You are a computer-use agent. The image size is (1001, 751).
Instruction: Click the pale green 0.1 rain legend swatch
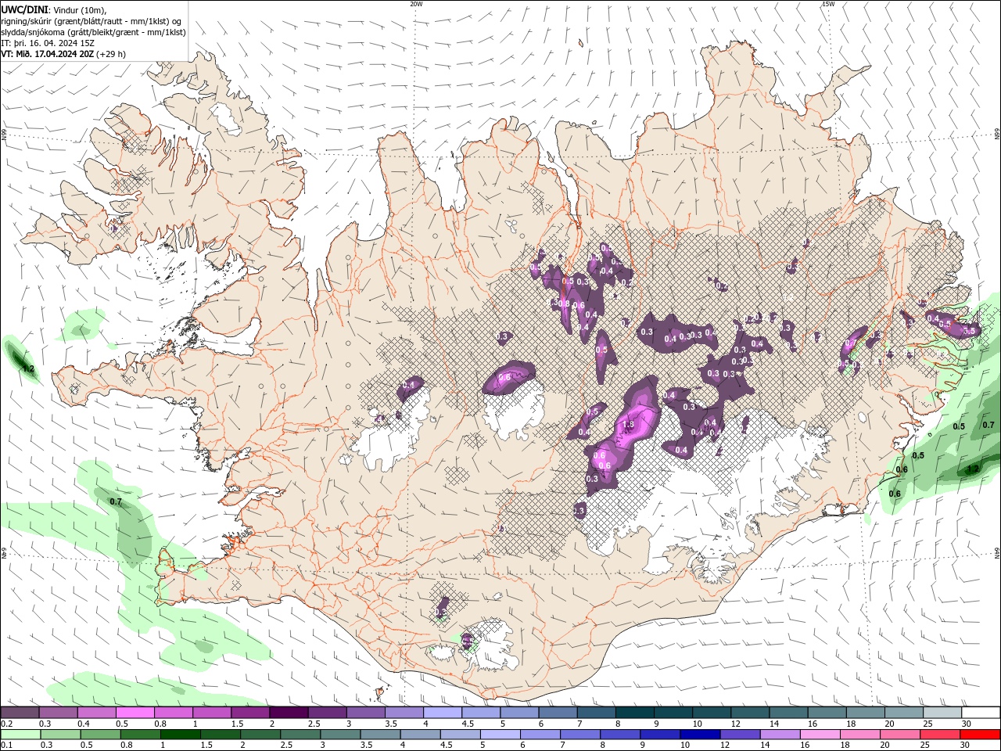19,735
